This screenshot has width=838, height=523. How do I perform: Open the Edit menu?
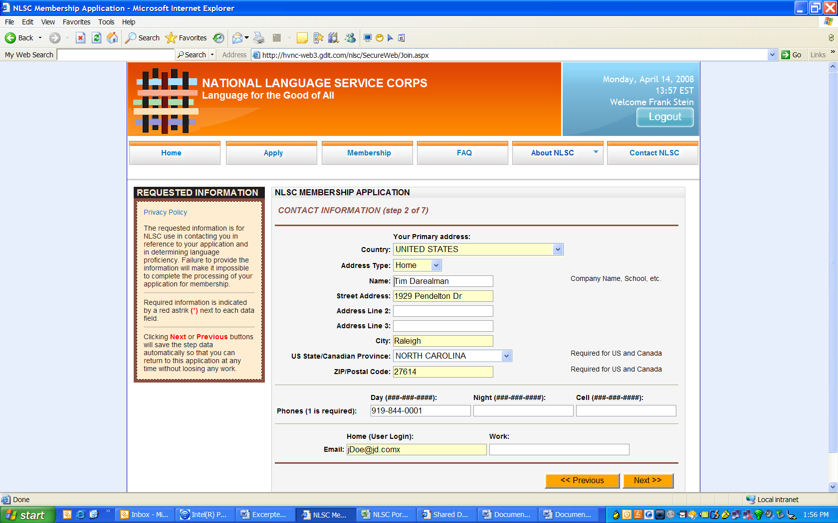pos(27,22)
